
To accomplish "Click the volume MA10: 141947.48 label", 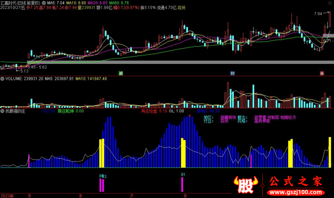I will pyautogui.click(x=91, y=79).
